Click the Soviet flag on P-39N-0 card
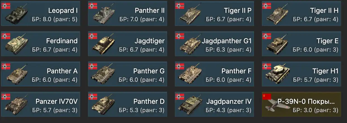The height and width of the screenshot is (123, 347). tap(267, 97)
